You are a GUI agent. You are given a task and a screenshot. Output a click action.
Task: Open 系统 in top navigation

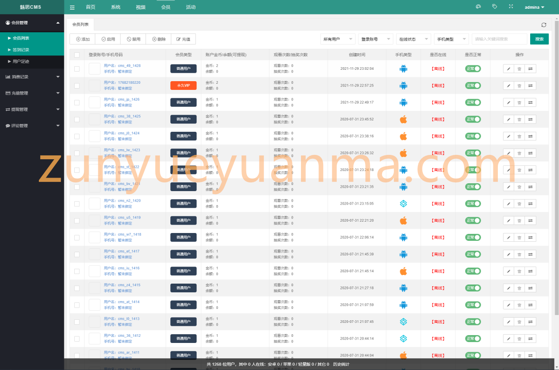point(116,7)
